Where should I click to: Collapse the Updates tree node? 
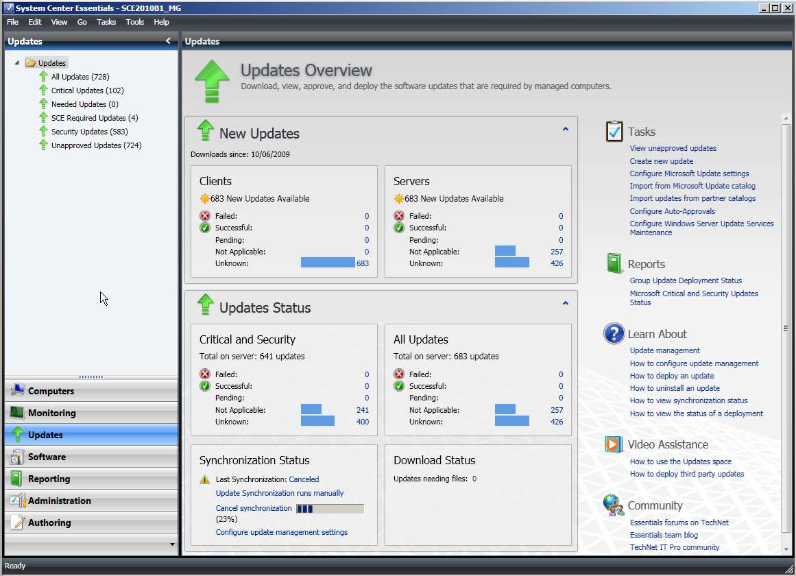(x=16, y=63)
